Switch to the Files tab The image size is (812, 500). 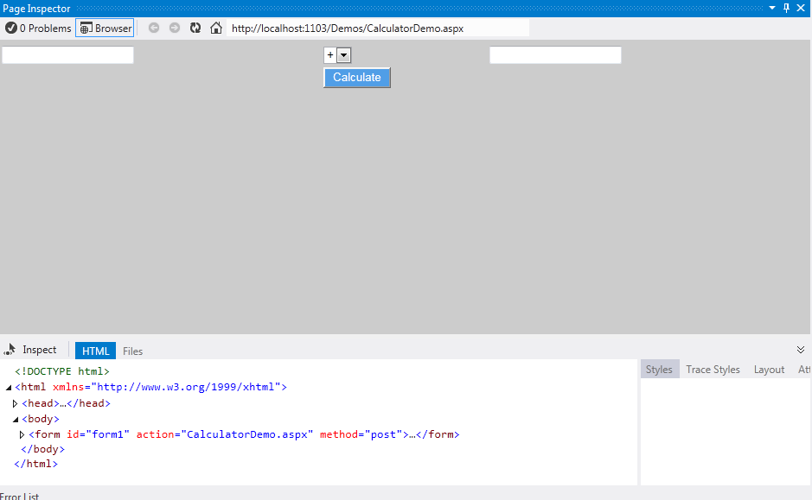tap(132, 351)
